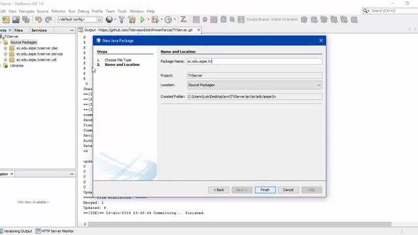Image resolution: width=418 pixels, height=235 pixels.
Task: Close the New Java Package dialog
Action: pyautogui.click(x=321, y=40)
